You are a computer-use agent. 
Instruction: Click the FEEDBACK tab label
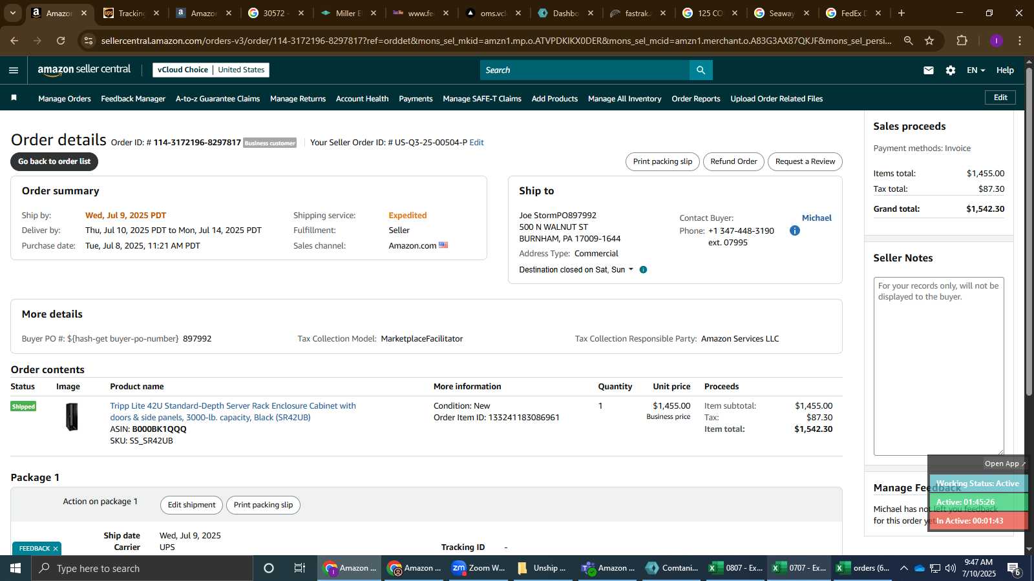pos(34,549)
